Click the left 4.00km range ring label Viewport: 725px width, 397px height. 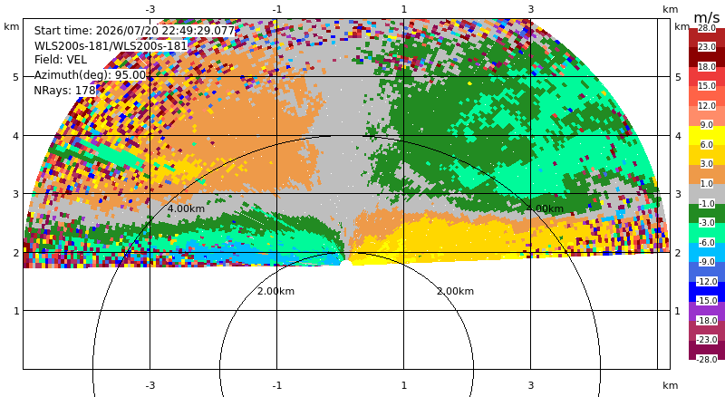click(186, 208)
